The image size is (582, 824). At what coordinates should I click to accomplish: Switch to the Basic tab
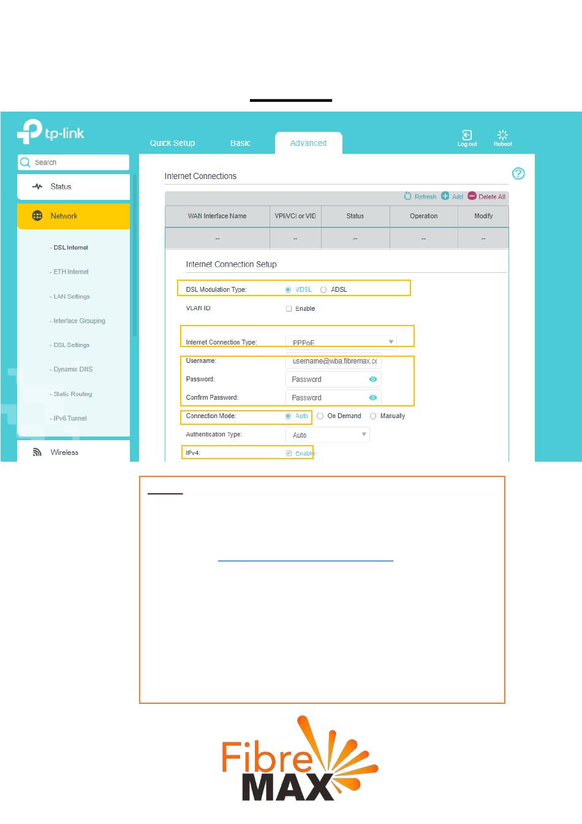pyautogui.click(x=240, y=143)
